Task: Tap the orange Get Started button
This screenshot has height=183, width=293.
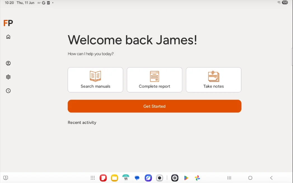Action: [154, 106]
